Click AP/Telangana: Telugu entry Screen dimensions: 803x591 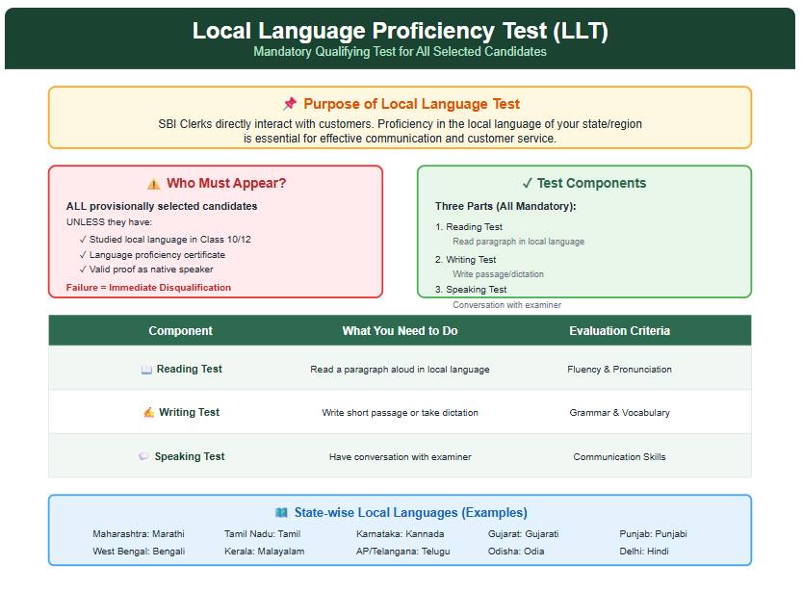403,552
